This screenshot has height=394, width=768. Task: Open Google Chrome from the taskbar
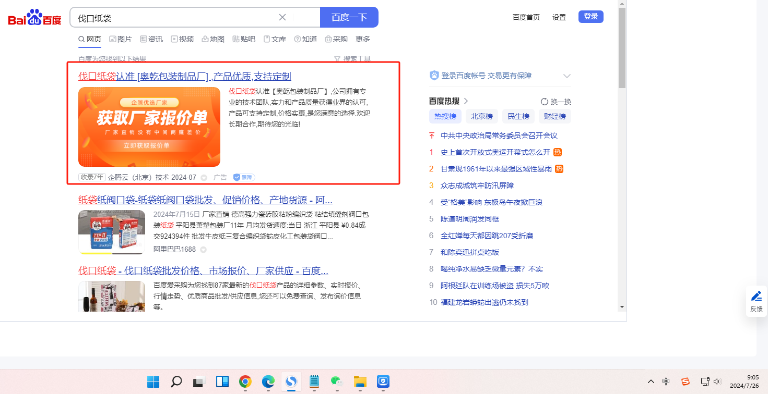click(245, 381)
